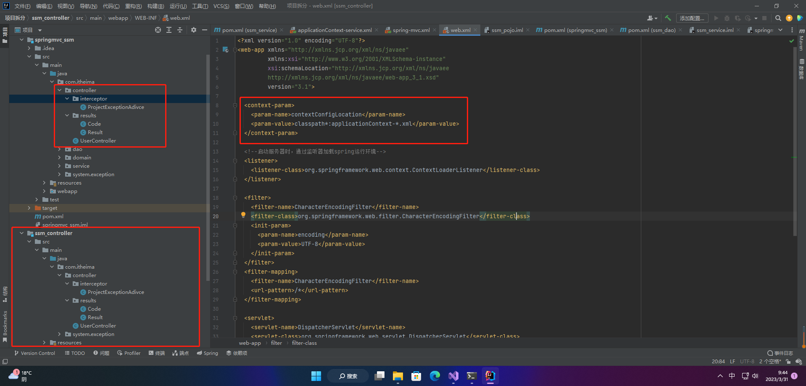Toggle the 端点 endpoints tool window

click(180, 353)
